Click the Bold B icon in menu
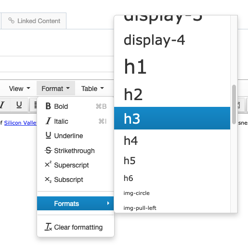The image size is (248, 245). (48, 106)
